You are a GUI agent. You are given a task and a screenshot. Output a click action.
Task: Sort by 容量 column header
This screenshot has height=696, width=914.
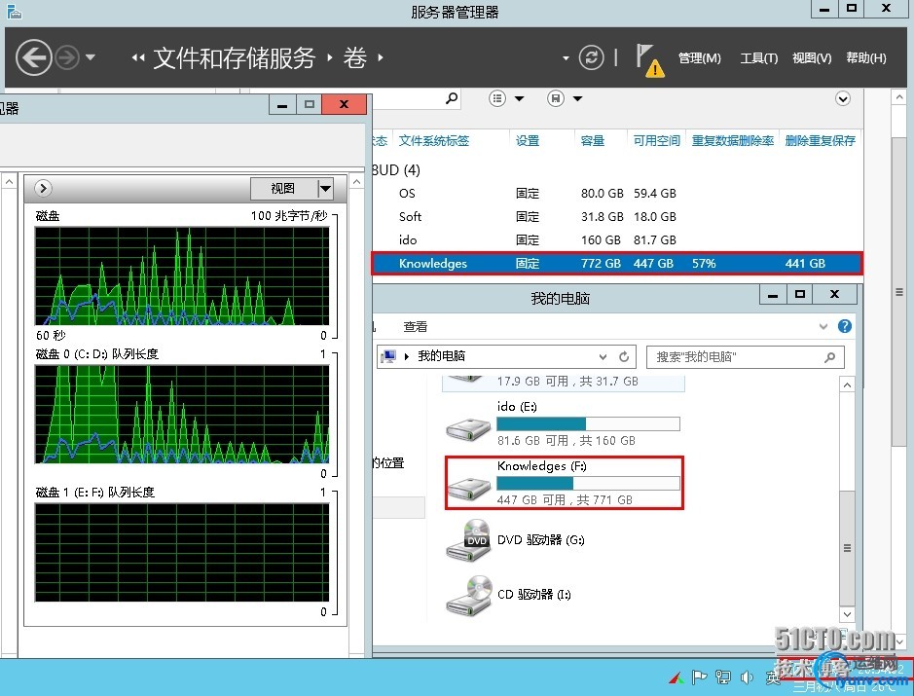pos(592,140)
